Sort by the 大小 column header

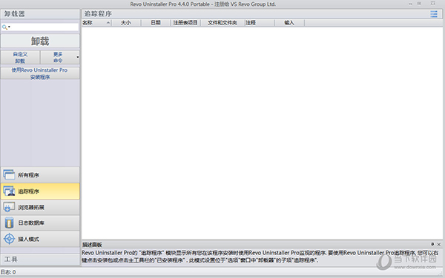click(126, 23)
